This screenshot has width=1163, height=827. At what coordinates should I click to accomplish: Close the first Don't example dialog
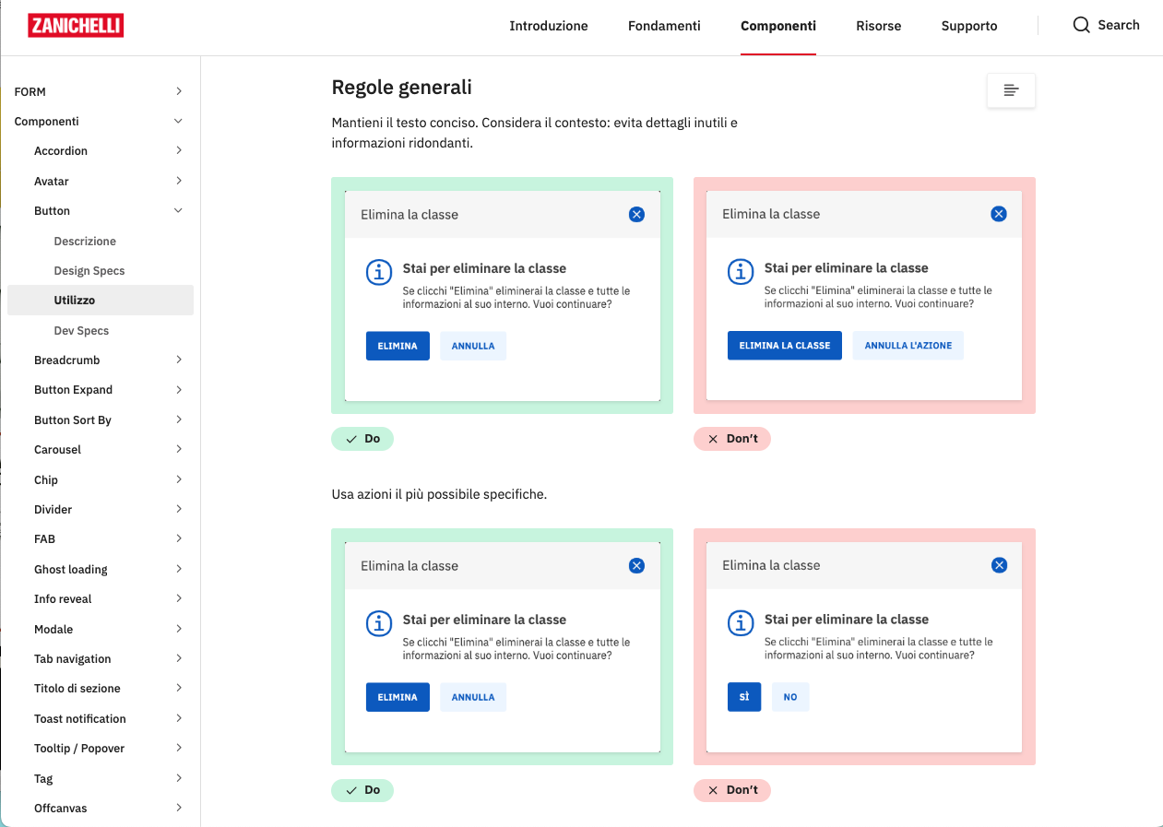click(998, 213)
